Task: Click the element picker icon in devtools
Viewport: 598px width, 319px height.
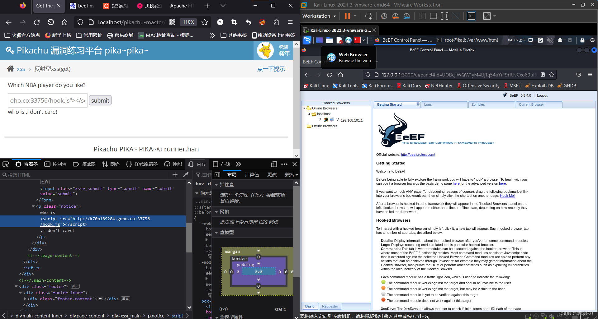Action: 6,164
